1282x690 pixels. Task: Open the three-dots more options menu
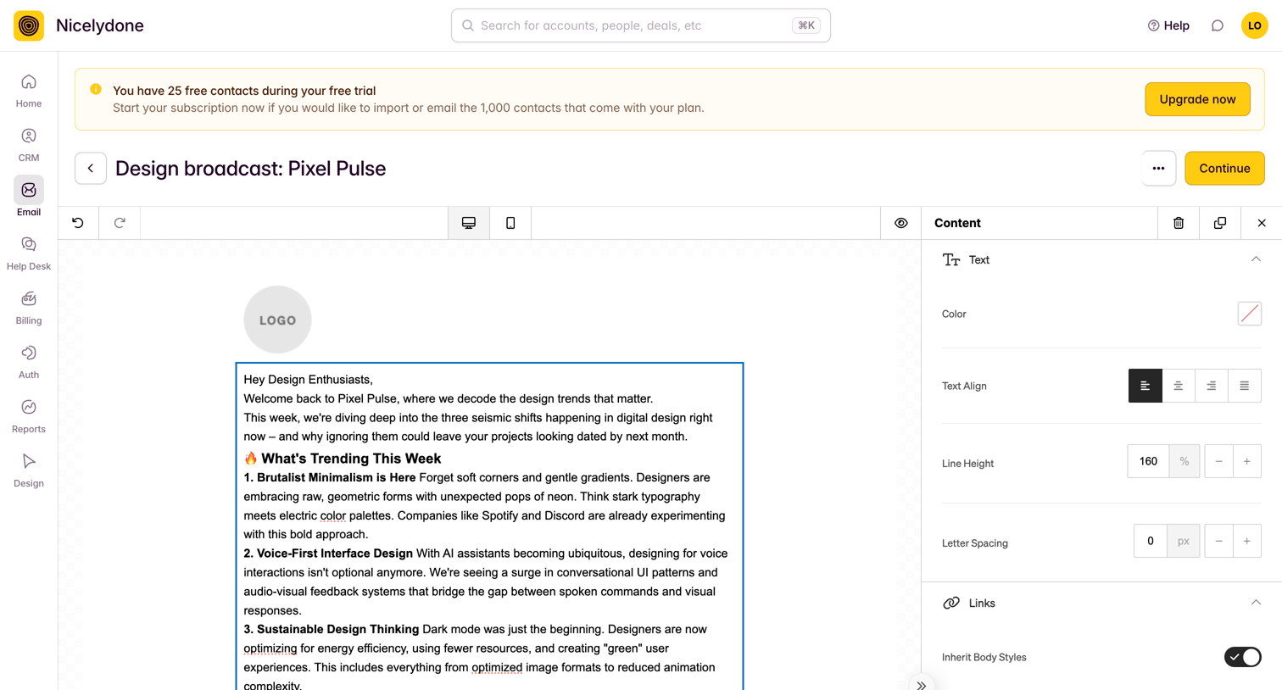pos(1158,168)
